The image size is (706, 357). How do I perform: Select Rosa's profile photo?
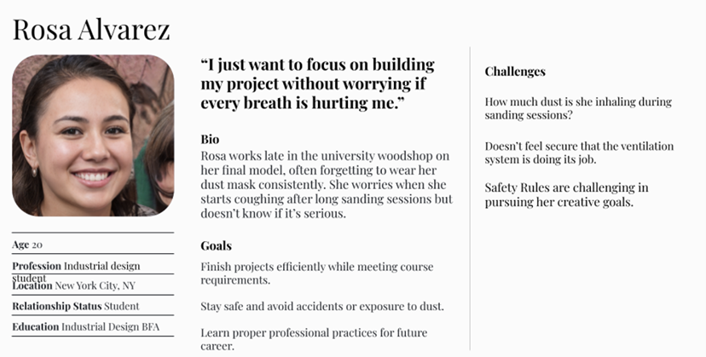click(93, 135)
